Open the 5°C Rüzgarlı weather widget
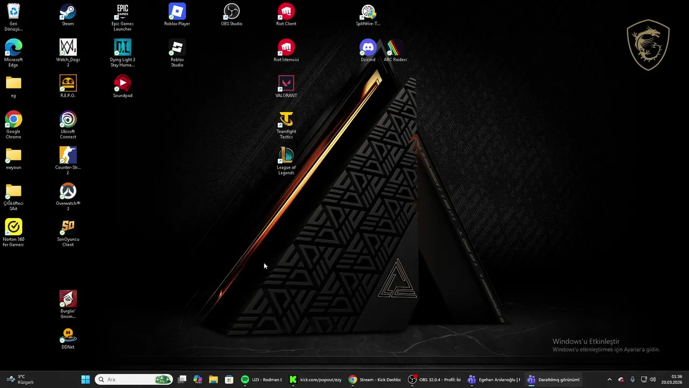 pos(19,379)
